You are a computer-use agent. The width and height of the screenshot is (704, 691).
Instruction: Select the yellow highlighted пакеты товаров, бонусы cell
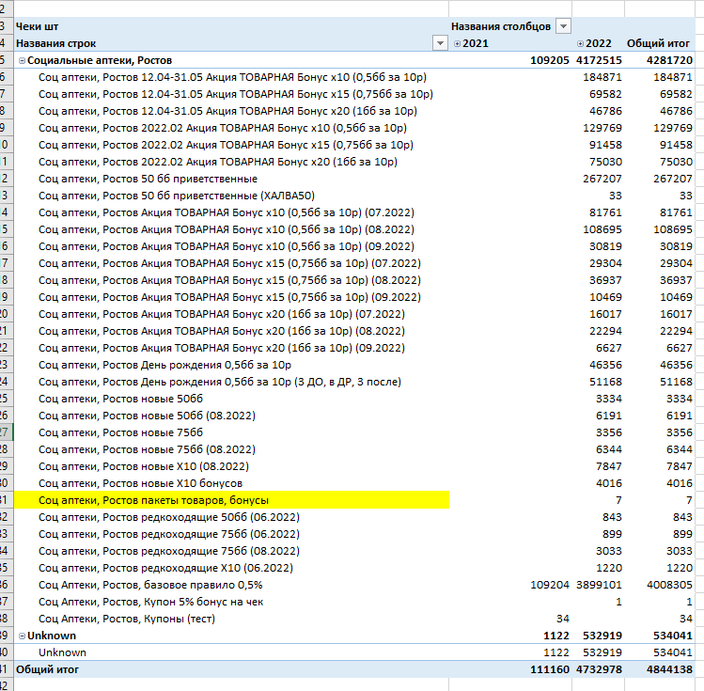(231, 500)
